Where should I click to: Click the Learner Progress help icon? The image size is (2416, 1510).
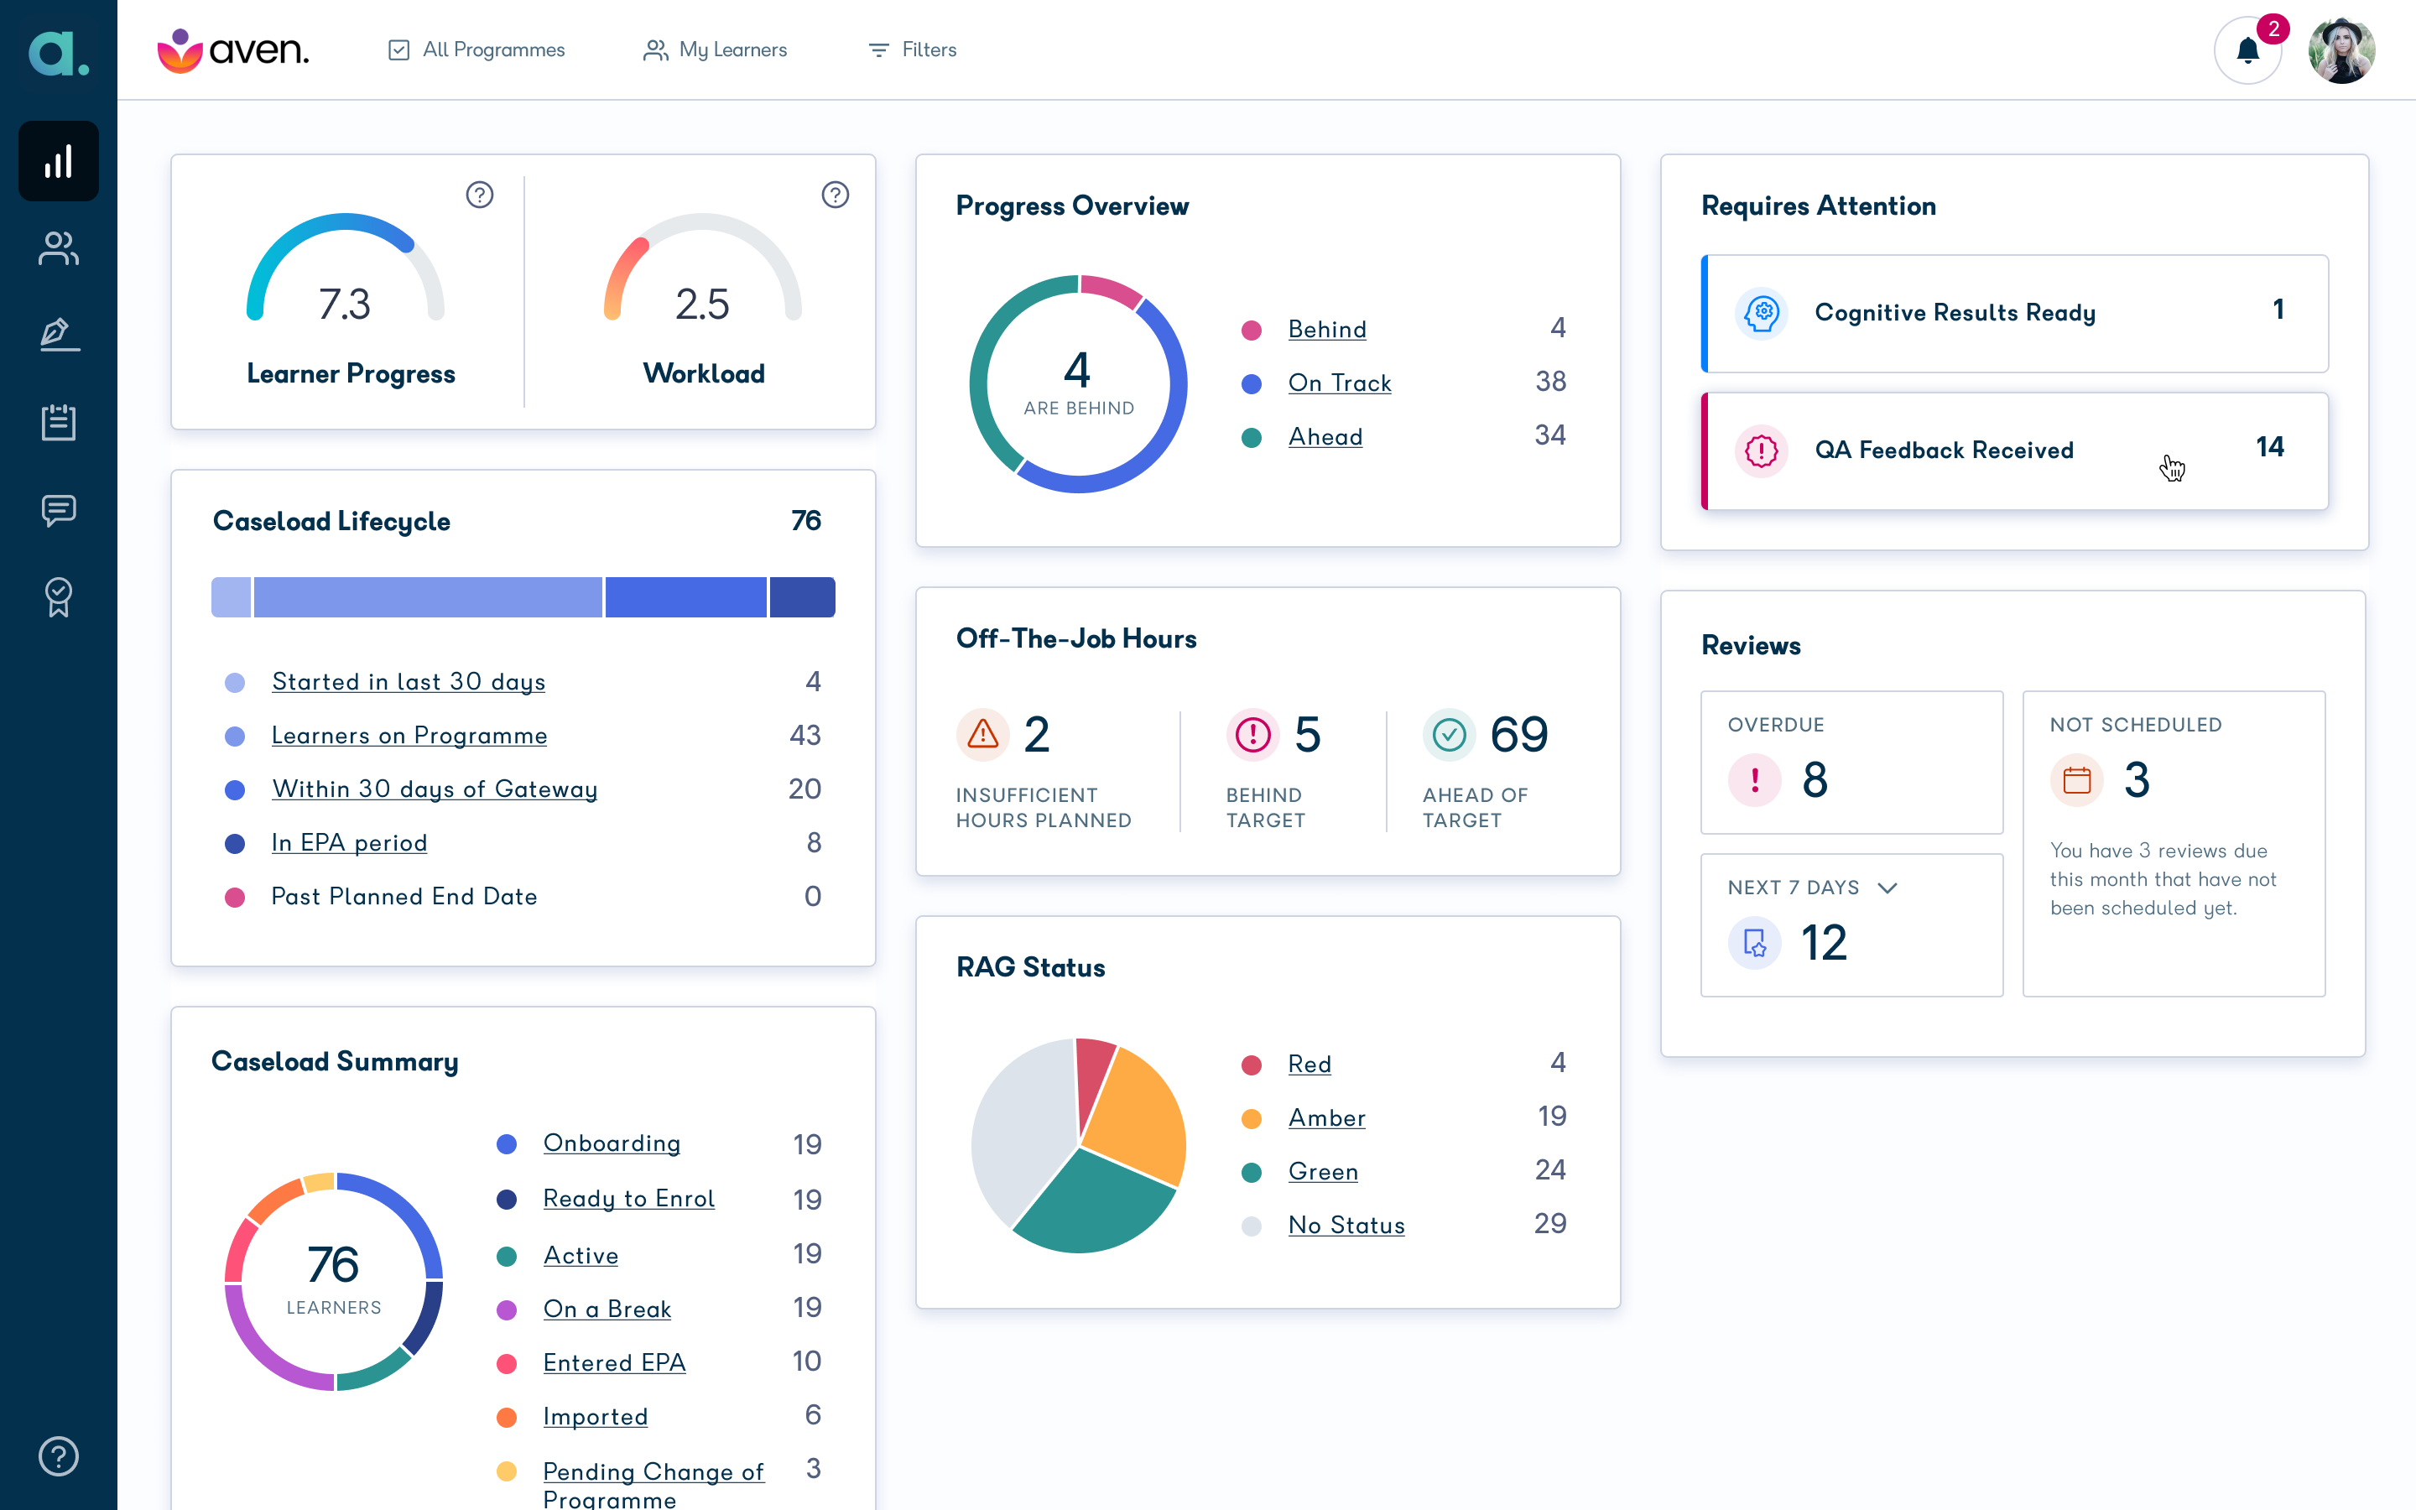480,195
